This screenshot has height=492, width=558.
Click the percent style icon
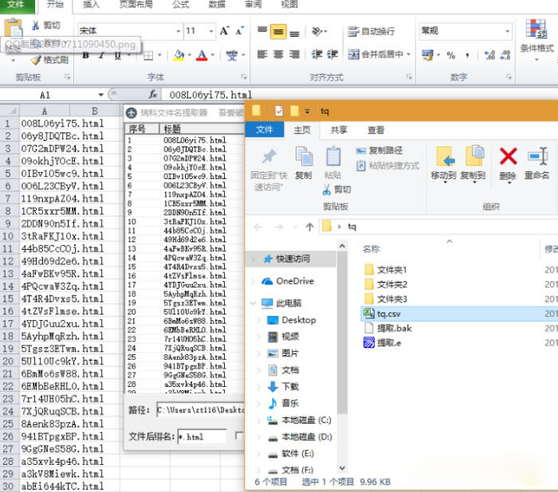click(x=451, y=55)
